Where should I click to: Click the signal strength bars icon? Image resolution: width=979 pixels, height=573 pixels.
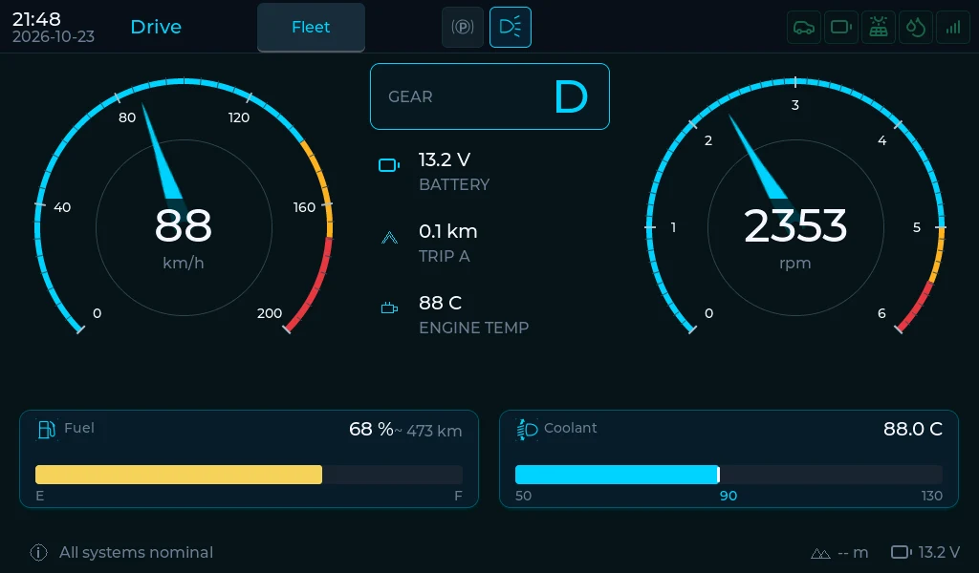click(x=953, y=28)
